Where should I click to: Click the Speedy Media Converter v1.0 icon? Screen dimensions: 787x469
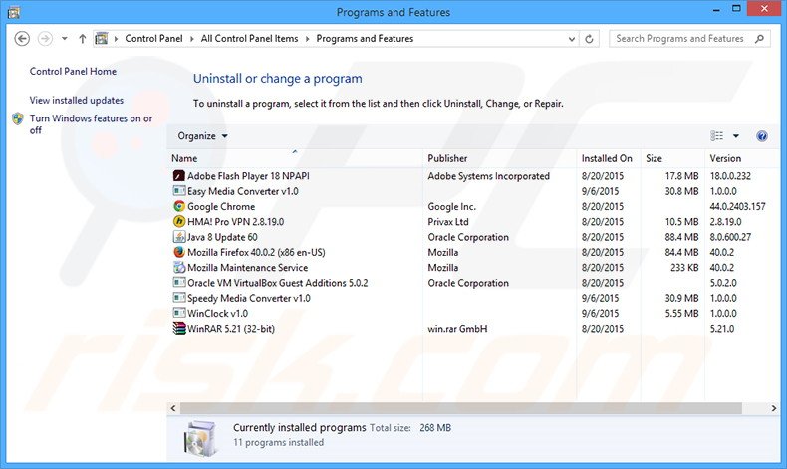(x=179, y=298)
